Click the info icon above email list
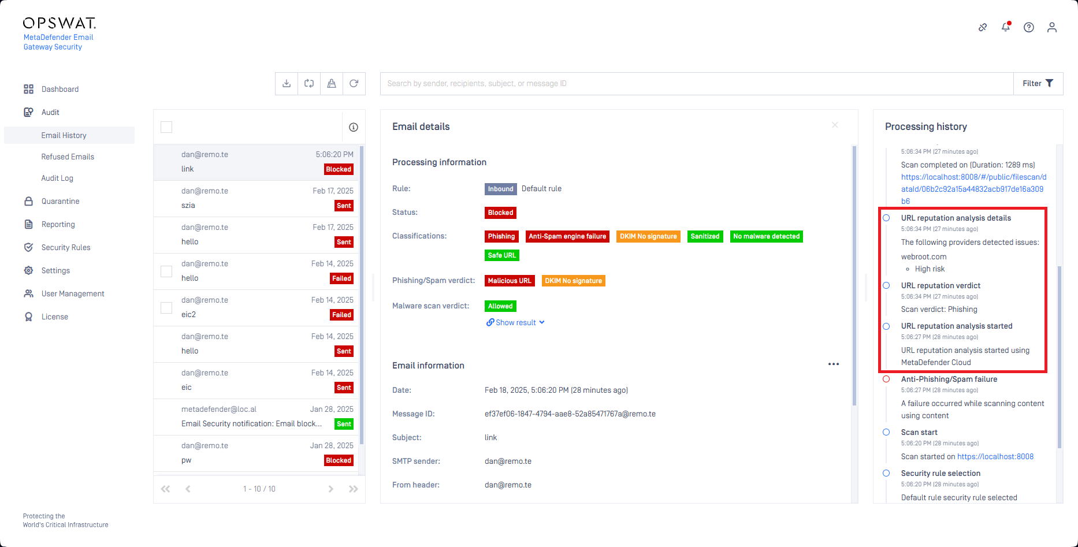The image size is (1078, 547). [x=354, y=127]
